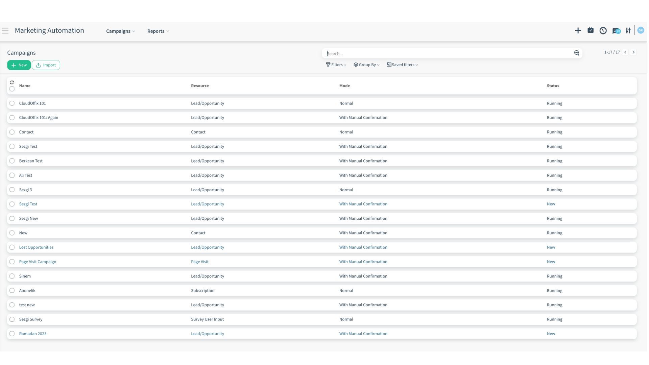The image size is (649, 365).
Task: Expand the Group By dropdown
Action: (367, 65)
